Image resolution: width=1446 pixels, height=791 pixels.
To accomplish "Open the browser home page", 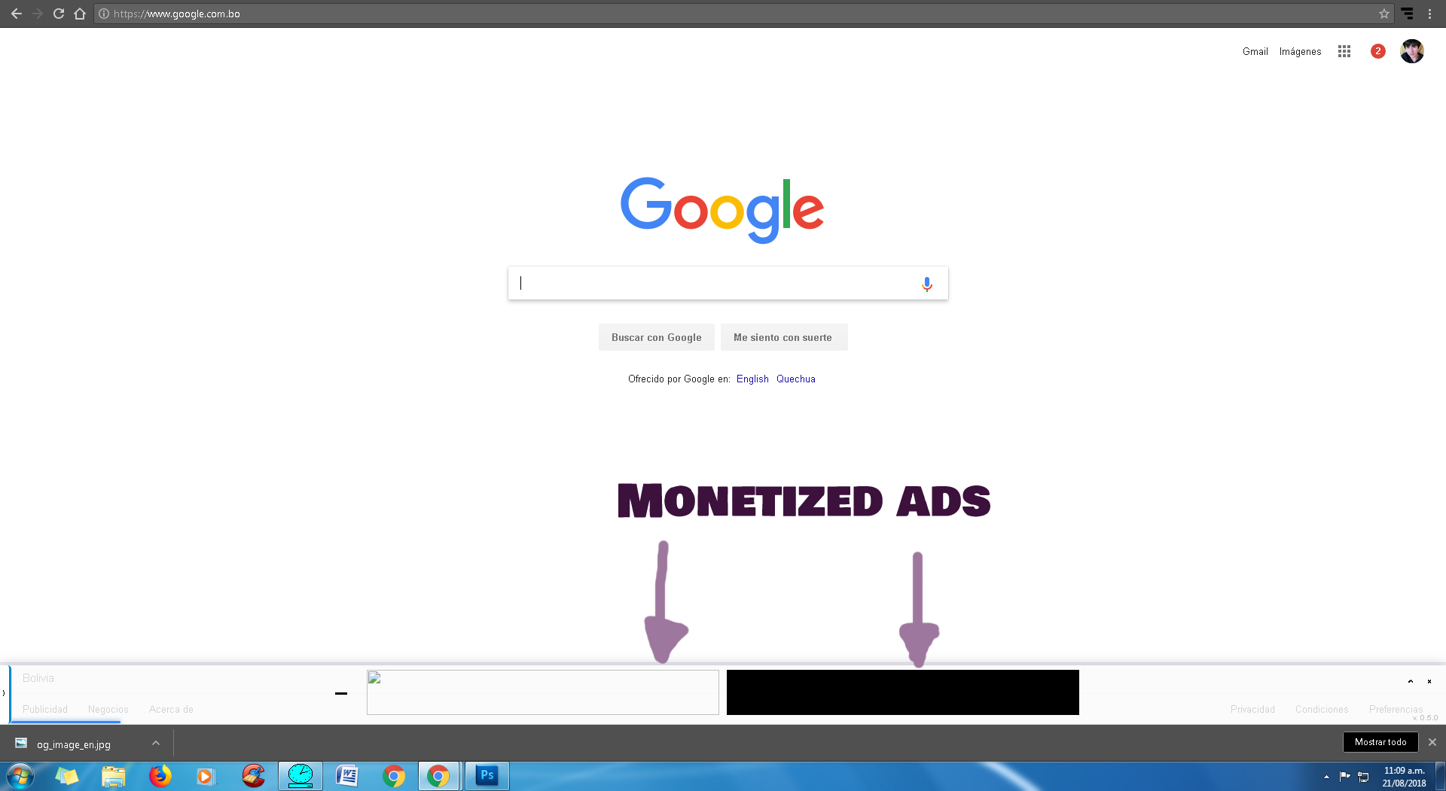I will click(80, 14).
